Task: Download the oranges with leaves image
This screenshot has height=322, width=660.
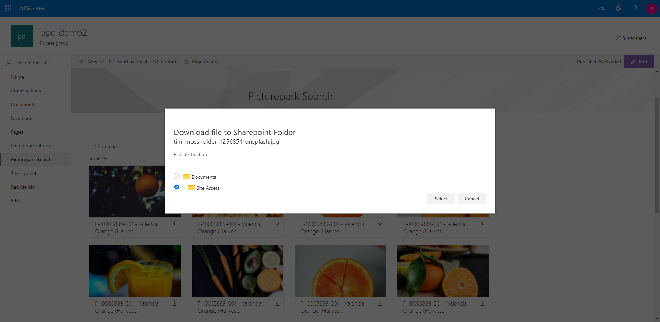Action: pos(483,303)
